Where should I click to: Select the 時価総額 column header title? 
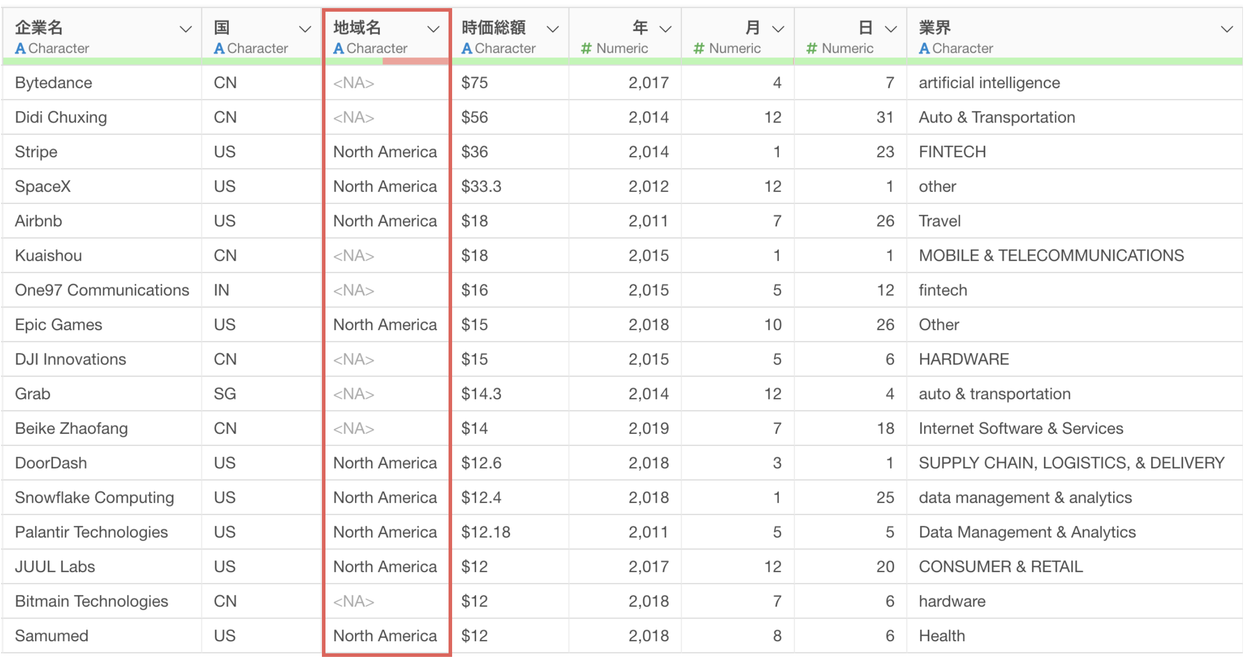[x=493, y=27]
